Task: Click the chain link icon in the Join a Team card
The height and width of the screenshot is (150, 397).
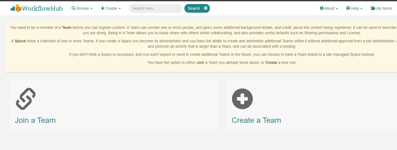Action: [x=26, y=99]
